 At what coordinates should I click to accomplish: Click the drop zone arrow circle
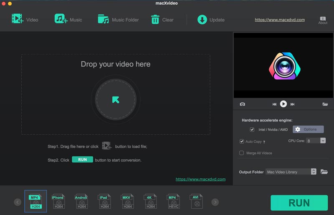[x=116, y=99]
